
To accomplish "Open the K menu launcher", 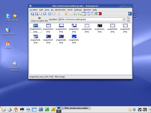I will pyautogui.click(x=3, y=110).
